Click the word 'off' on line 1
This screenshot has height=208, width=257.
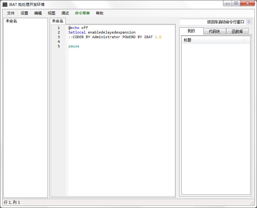click(85, 28)
